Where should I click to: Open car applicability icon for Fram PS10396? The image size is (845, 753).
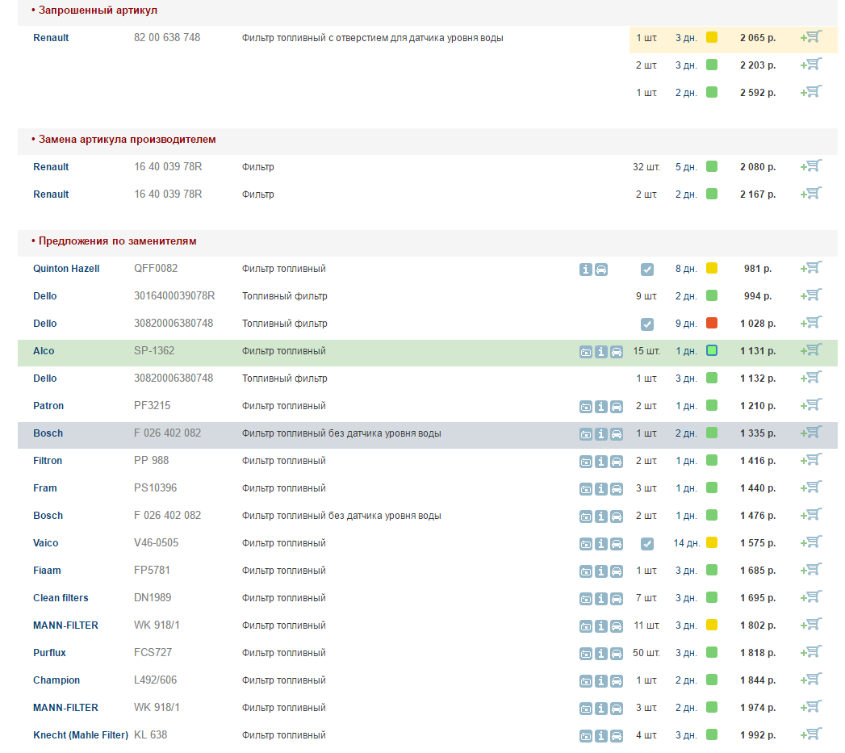(617, 489)
